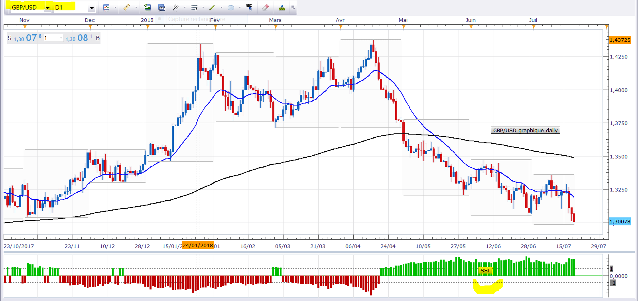The image size is (638, 301).
Task: Open the object tree hierarchy icon
Action: (x=282, y=7)
